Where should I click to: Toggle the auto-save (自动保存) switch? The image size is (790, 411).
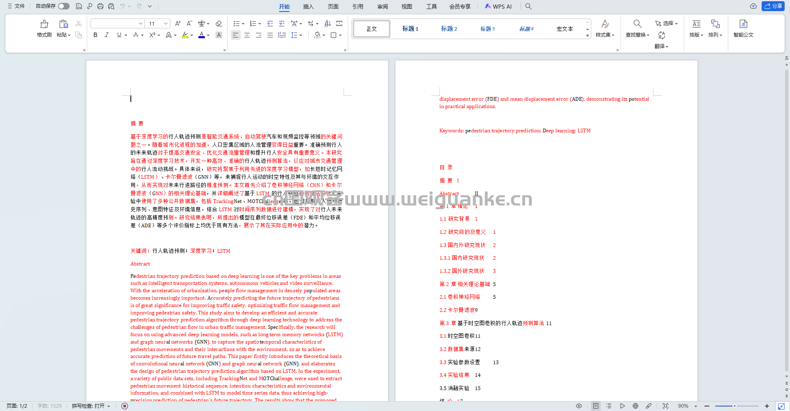coord(63,6)
